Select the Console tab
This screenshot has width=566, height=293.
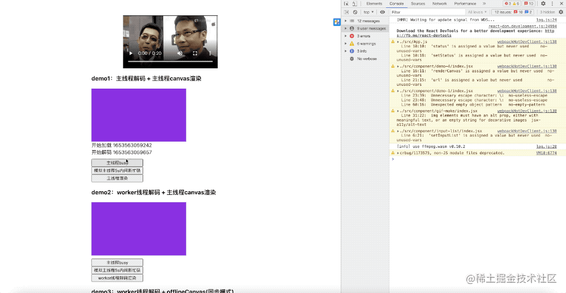396,3
